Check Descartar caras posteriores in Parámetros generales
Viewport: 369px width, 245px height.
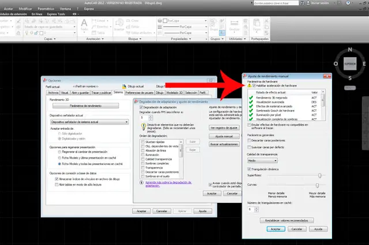pyautogui.click(x=249, y=140)
